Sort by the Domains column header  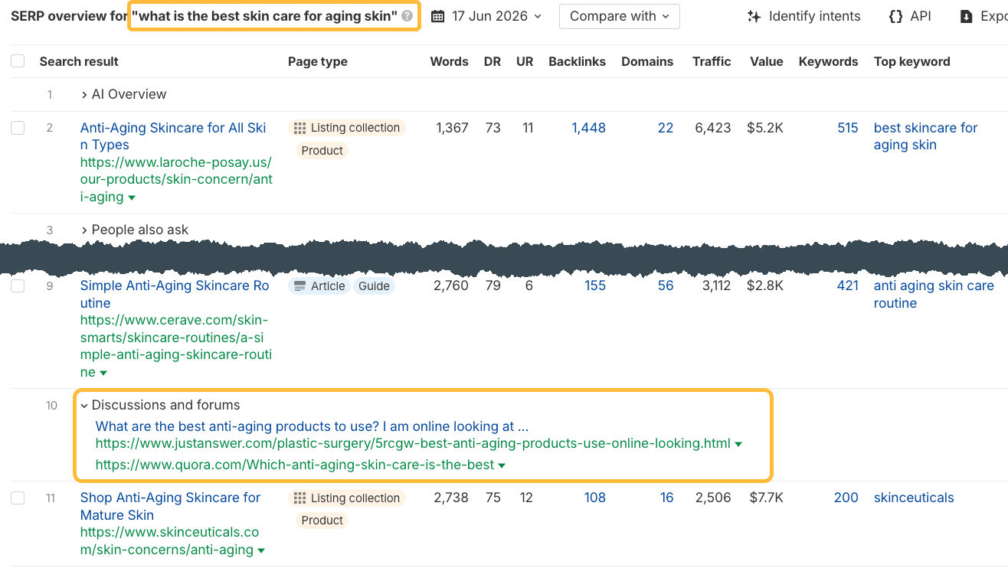[x=647, y=62]
